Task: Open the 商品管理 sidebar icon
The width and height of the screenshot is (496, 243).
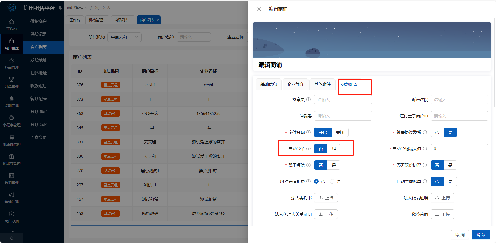Action: pyautogui.click(x=11, y=60)
